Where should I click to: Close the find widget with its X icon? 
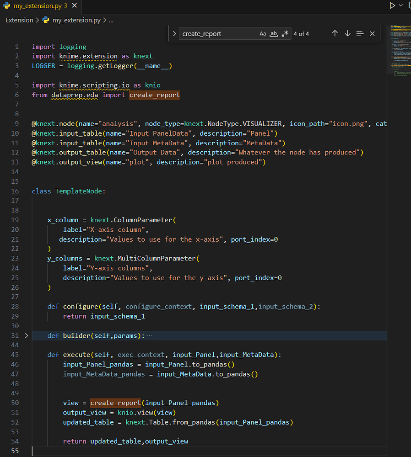[372, 33]
